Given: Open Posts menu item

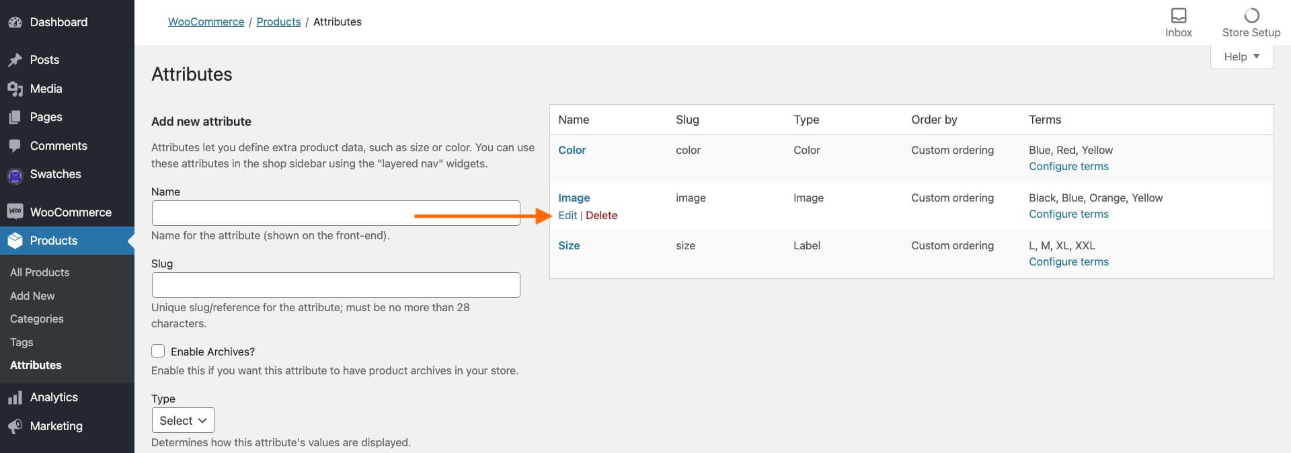Looking at the screenshot, I should [44, 60].
